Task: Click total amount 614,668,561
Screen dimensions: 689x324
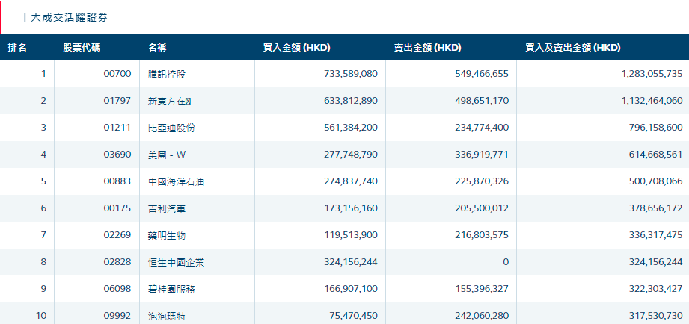Action: point(656,155)
